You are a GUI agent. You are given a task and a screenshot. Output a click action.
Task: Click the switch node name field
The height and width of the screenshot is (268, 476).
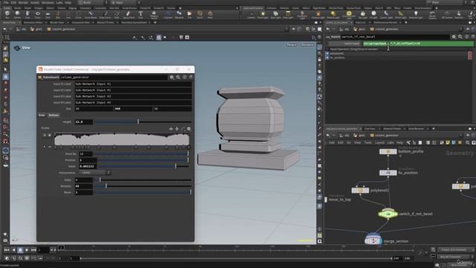[395, 36]
